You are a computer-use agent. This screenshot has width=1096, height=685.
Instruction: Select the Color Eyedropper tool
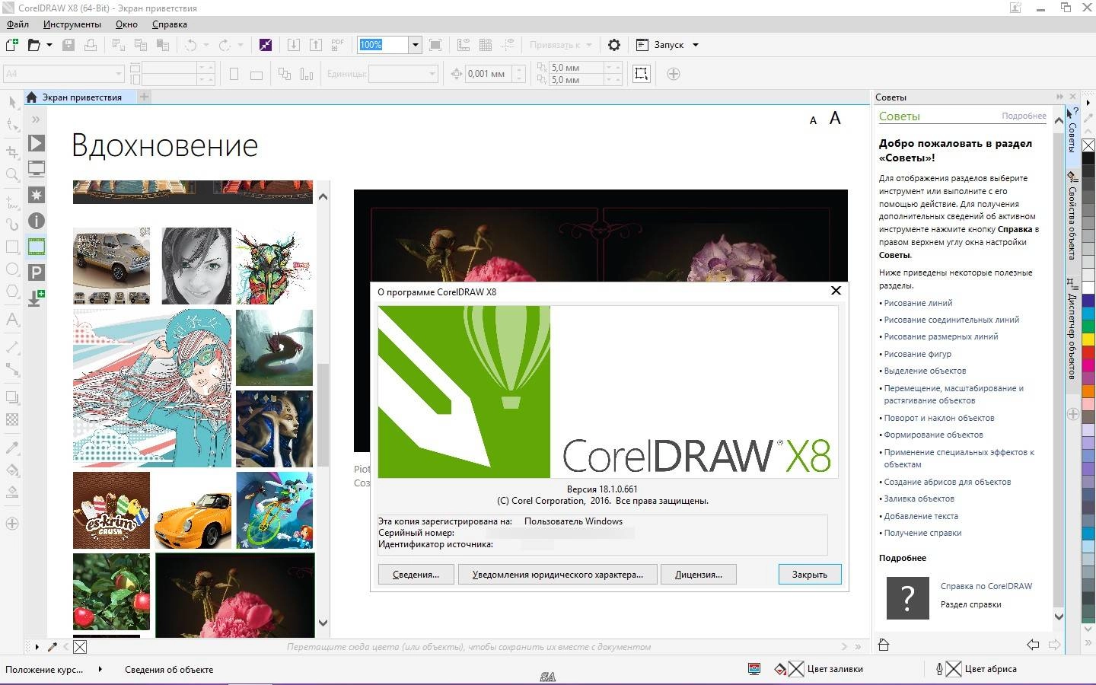[11, 448]
